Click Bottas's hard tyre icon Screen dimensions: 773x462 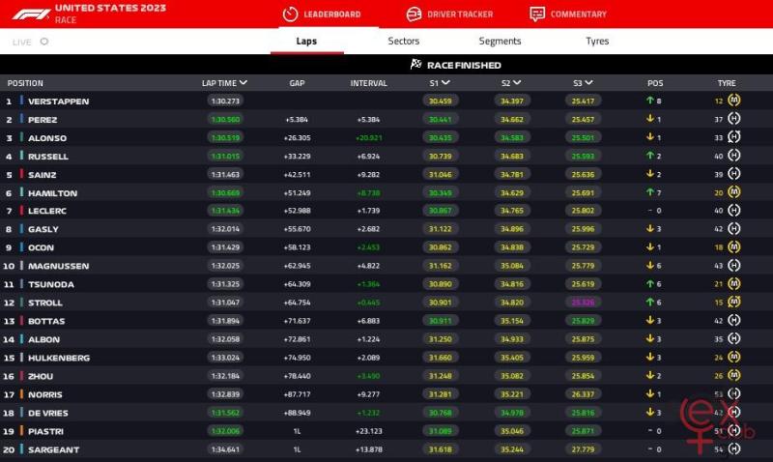click(x=734, y=321)
